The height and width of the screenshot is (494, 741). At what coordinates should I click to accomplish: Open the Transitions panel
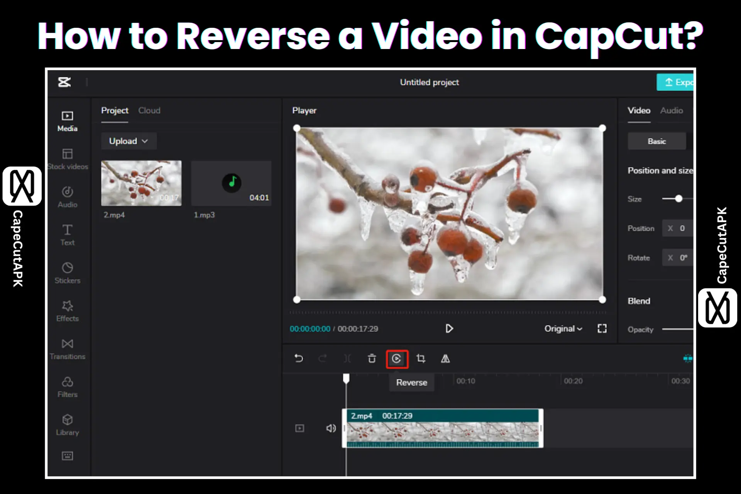[68, 349]
